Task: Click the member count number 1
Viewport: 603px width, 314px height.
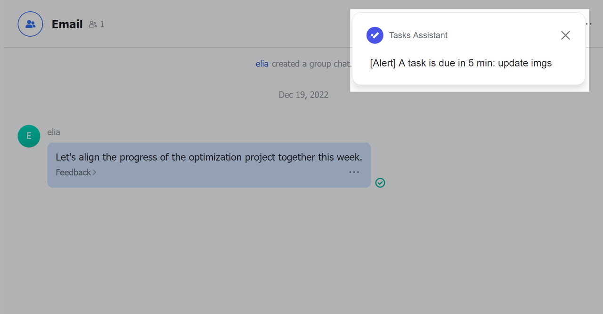Action: pos(102,25)
